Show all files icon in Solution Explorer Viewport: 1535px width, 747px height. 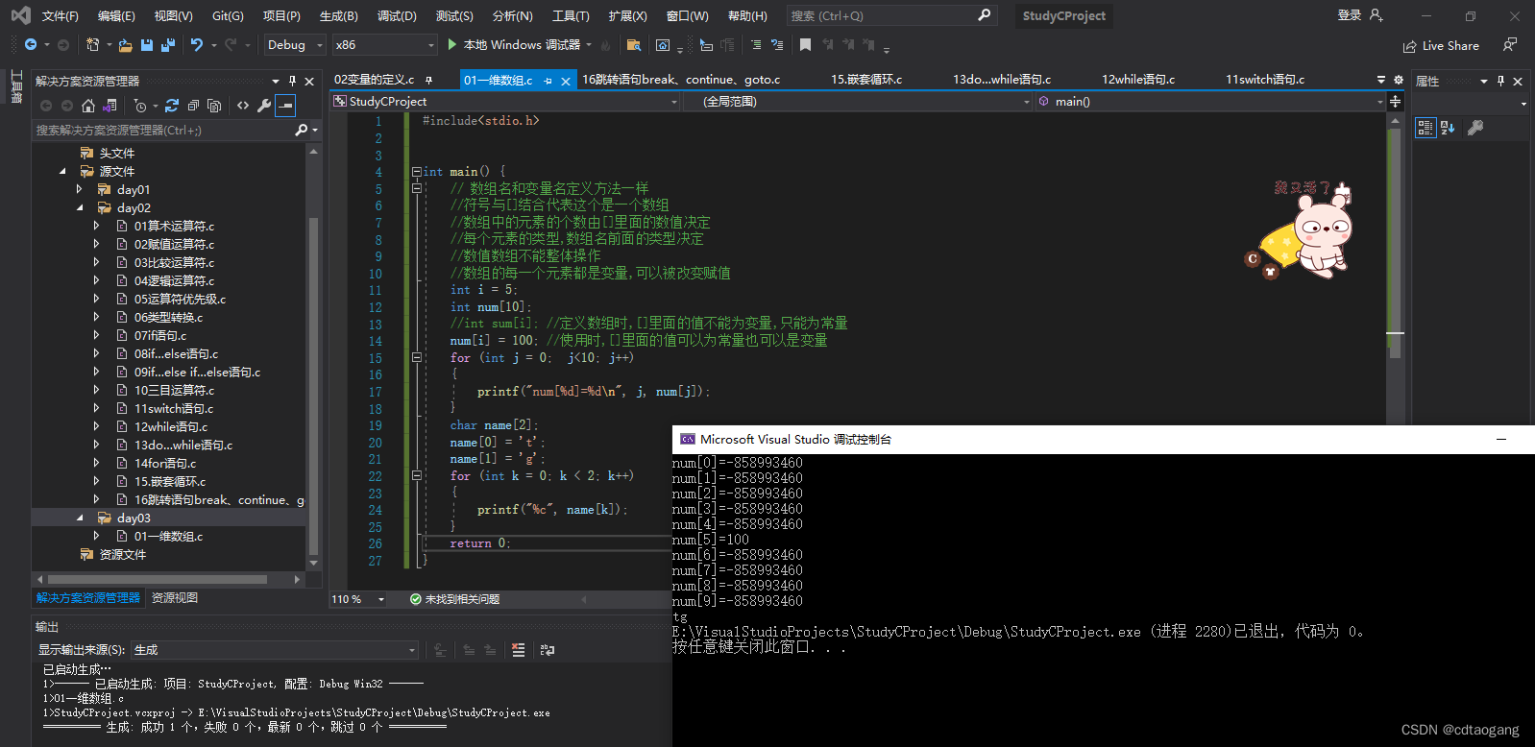coord(214,106)
